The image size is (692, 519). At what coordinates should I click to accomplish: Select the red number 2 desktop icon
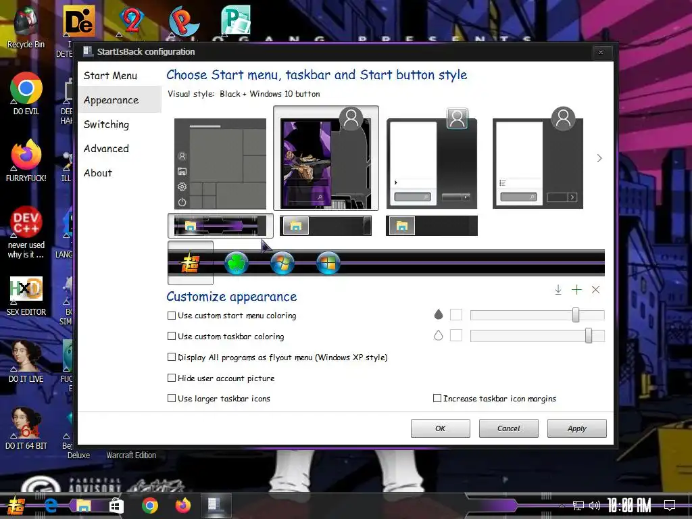tap(131, 20)
